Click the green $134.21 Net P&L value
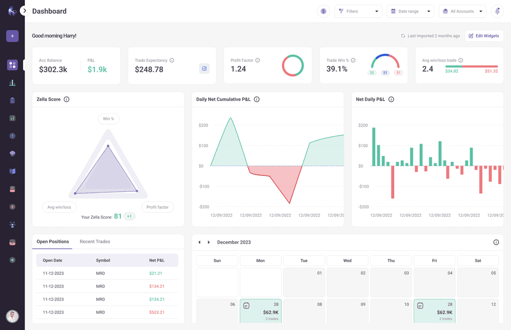This screenshot has width=511, height=330. coord(157,300)
